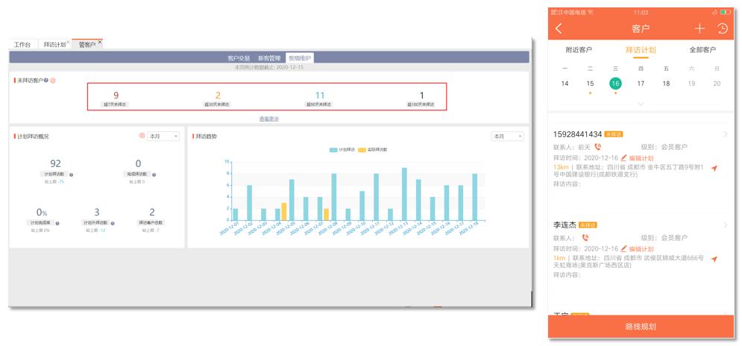Select 客情维护 sub-tab
The width and height of the screenshot is (742, 346).
pos(300,58)
